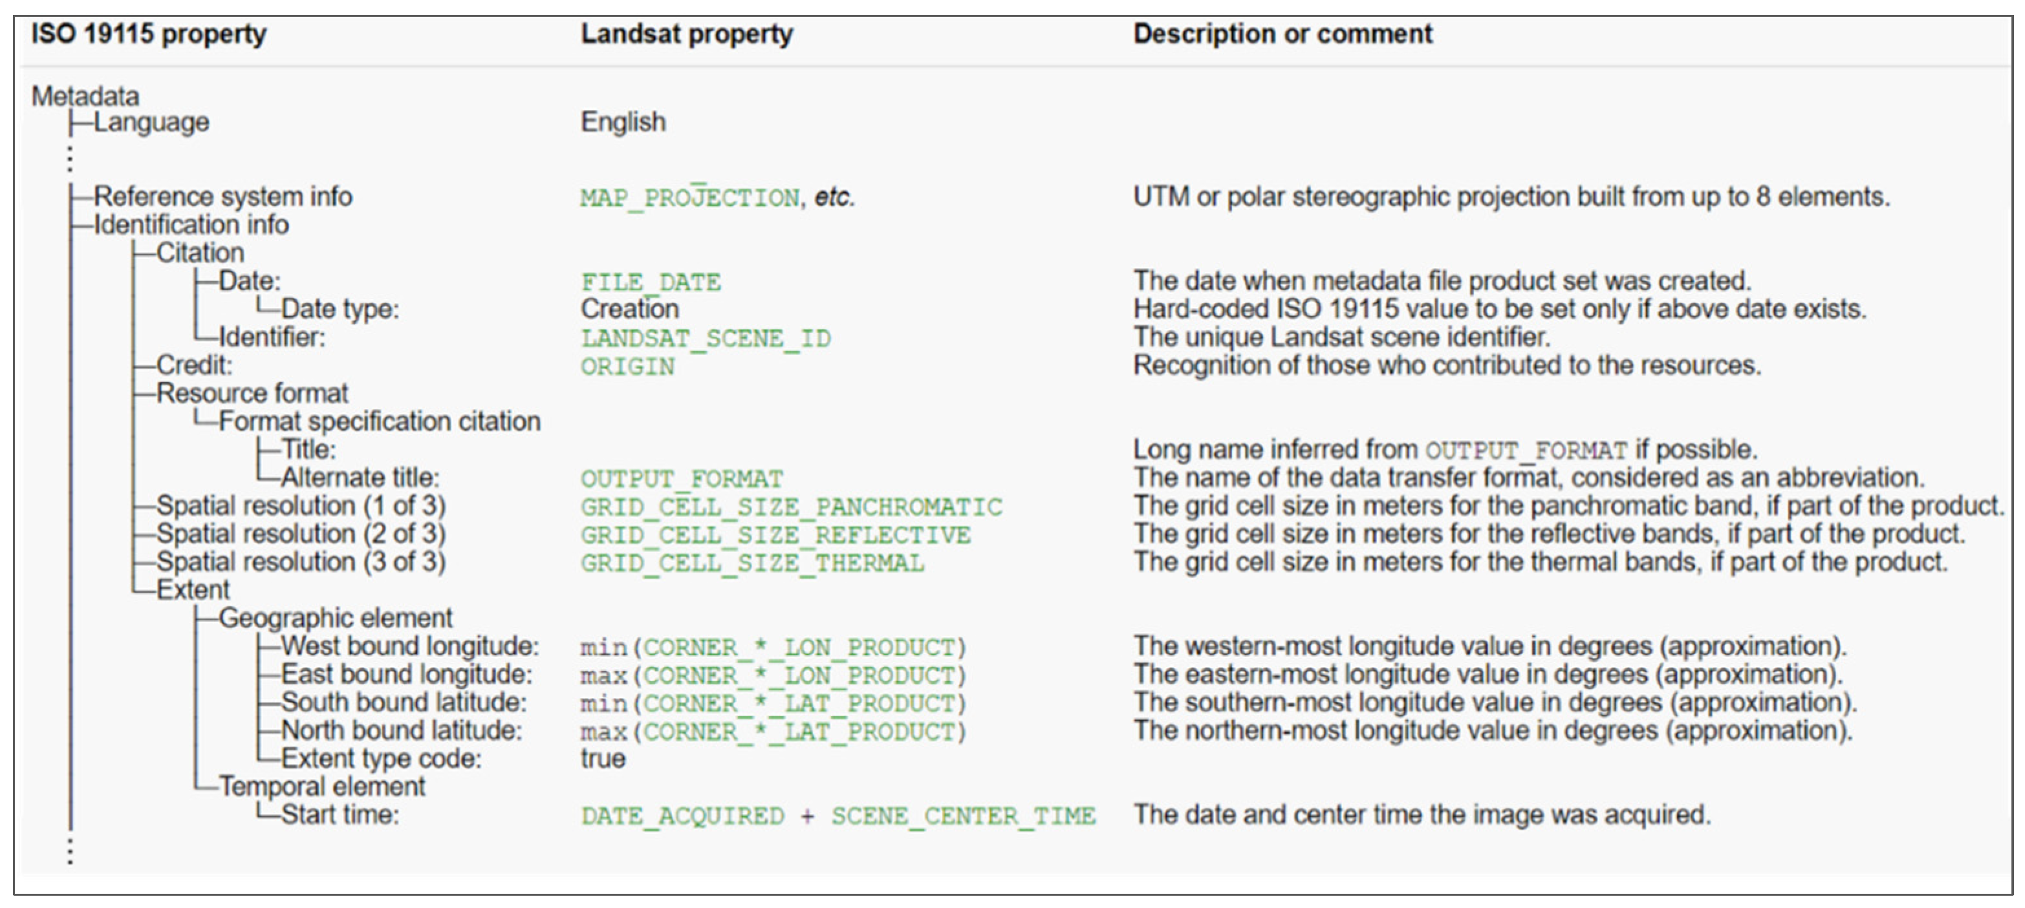Click the MAP_PROJECTION property link
2025x908 pixels.
click(x=689, y=198)
